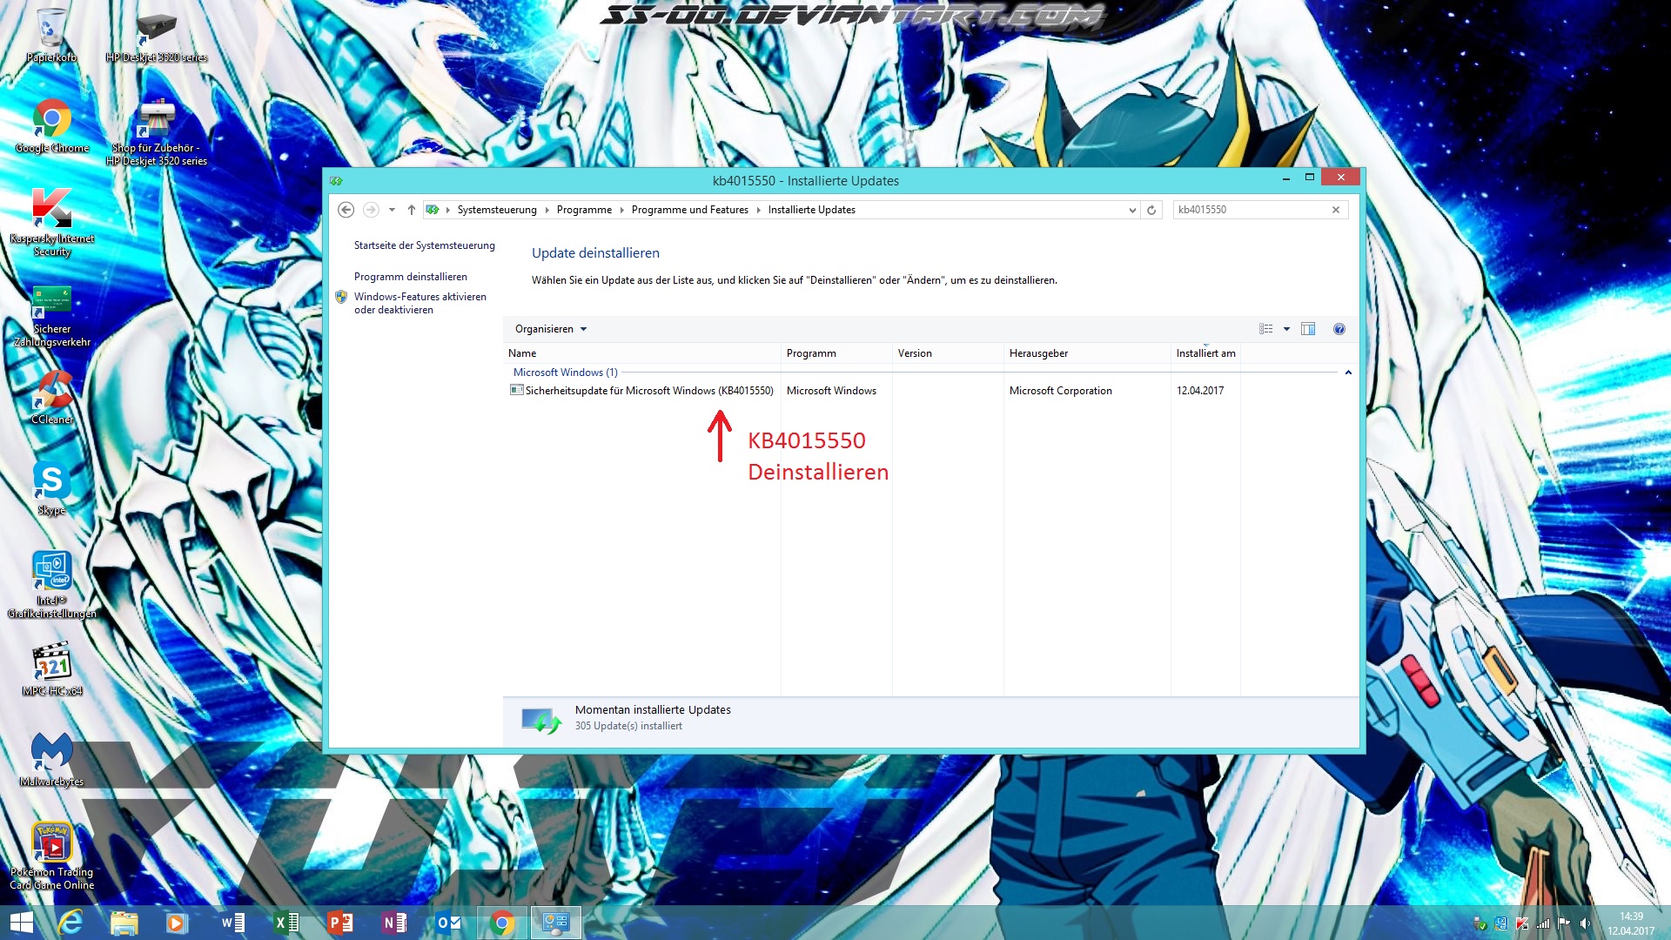Click the view layout options icon

1266,329
